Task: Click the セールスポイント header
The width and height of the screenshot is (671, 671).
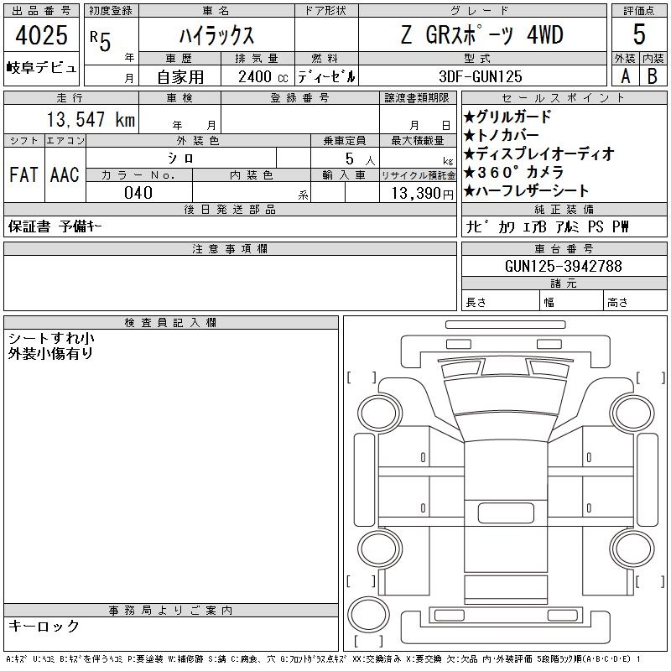Action: point(564,98)
